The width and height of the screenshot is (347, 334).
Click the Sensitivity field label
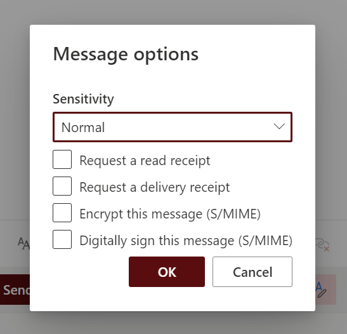click(83, 99)
